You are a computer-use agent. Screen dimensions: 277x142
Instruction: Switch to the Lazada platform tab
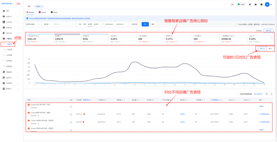[x=42, y=12]
